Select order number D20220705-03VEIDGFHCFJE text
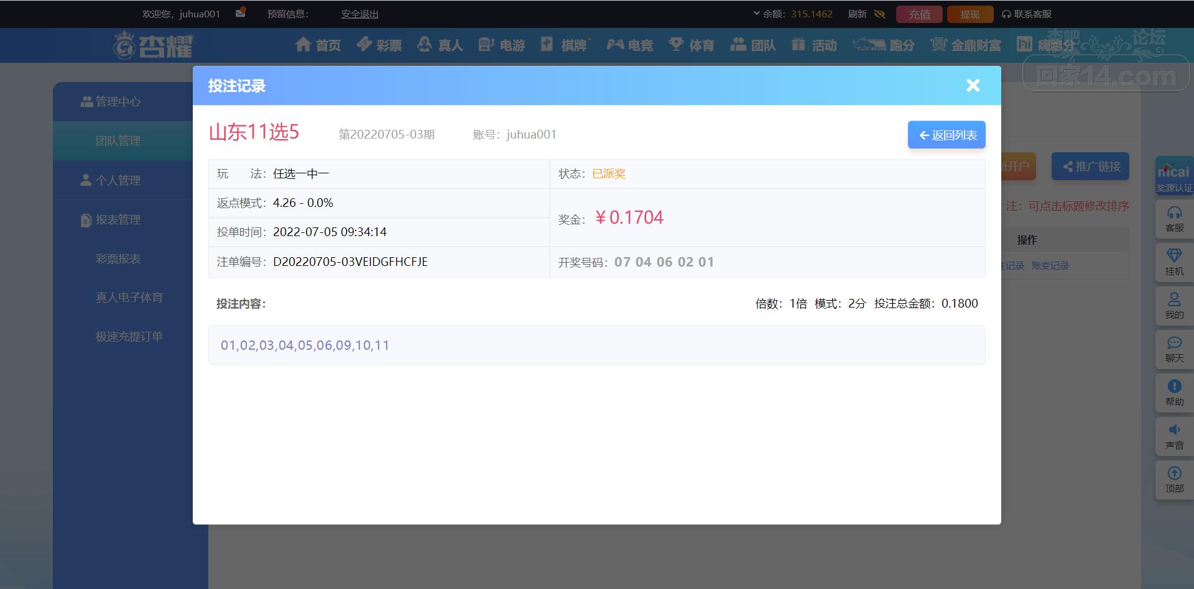Image resolution: width=1194 pixels, height=589 pixels. pos(350,262)
